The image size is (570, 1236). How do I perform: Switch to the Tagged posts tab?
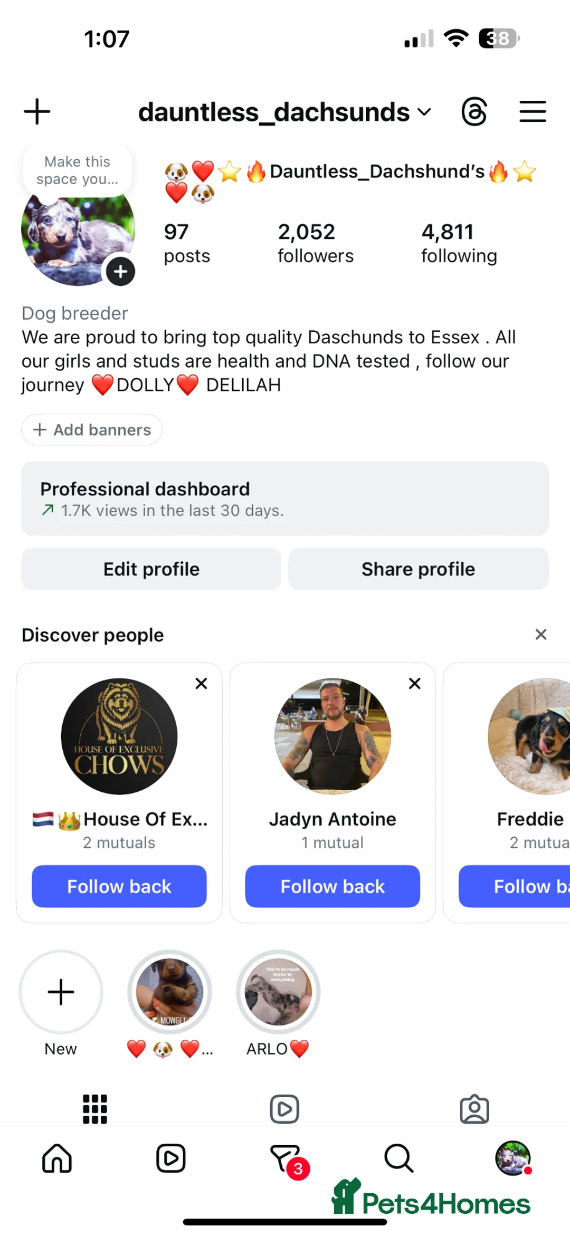tap(474, 1109)
